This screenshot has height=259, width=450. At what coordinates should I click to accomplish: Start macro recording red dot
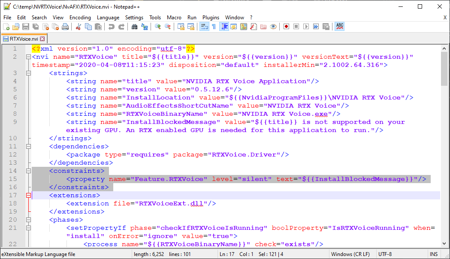tap(286, 27)
